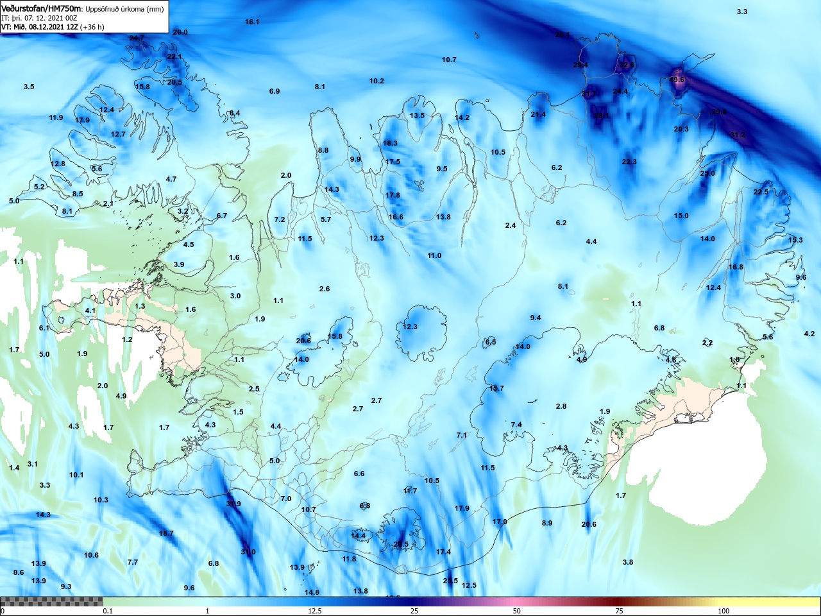
Task: Click the Veðurstofan/HM750m title text
Action: coord(41,9)
